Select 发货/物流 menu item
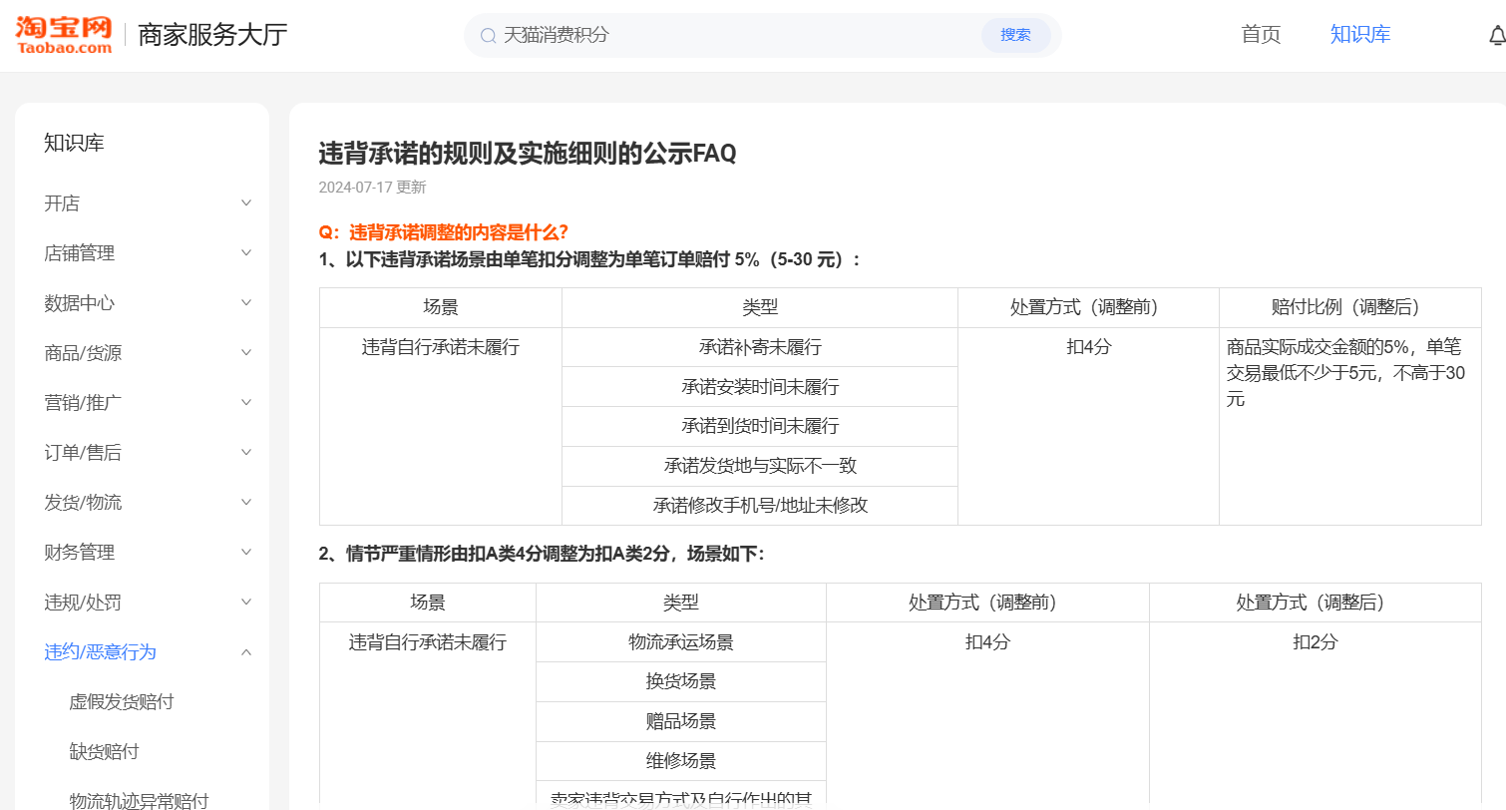1506x810 pixels. pos(83,503)
